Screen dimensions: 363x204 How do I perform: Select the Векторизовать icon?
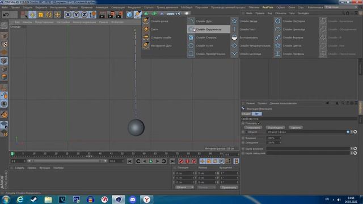pos(234,37)
